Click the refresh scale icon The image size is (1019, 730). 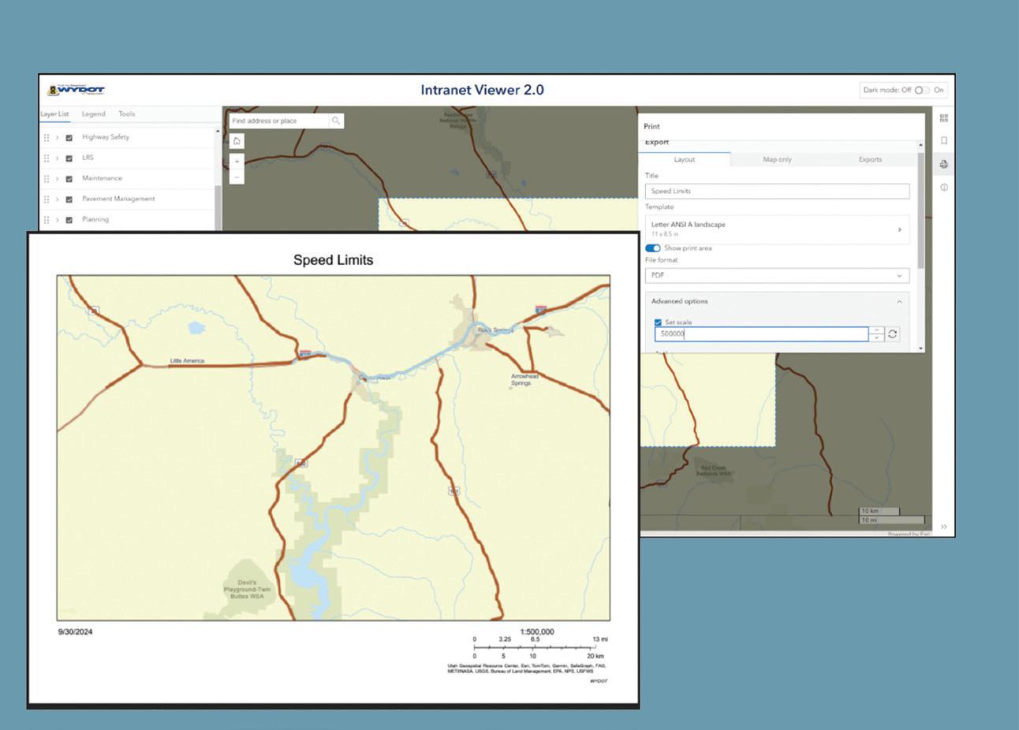892,334
